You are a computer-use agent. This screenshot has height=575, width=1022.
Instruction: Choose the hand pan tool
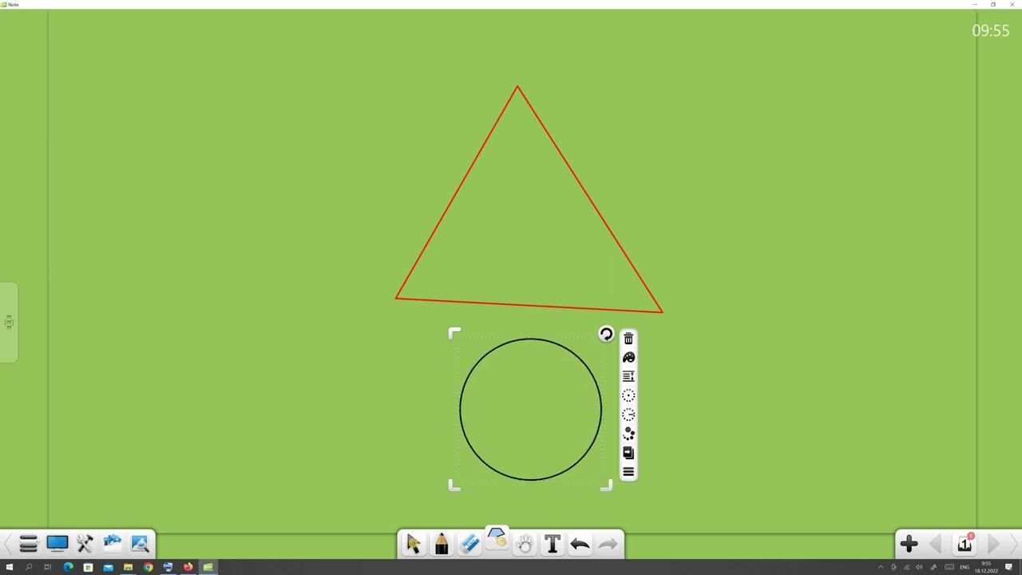point(525,544)
